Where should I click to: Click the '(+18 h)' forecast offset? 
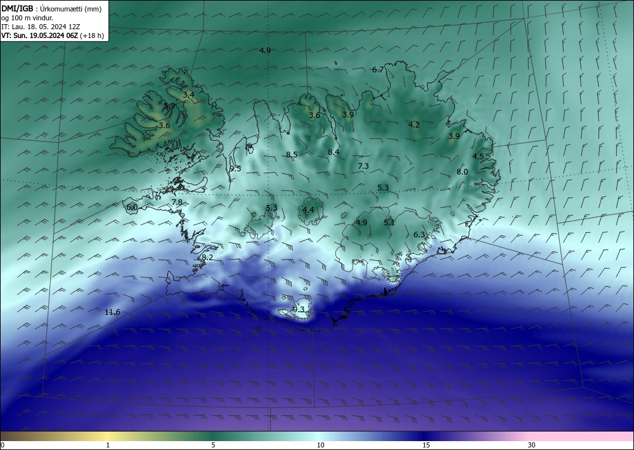(x=92, y=36)
